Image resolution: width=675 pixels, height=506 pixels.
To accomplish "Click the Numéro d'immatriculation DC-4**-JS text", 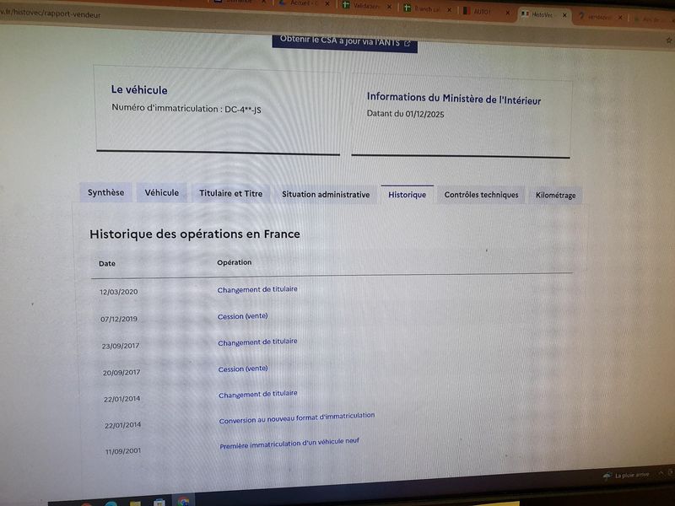I will point(186,109).
